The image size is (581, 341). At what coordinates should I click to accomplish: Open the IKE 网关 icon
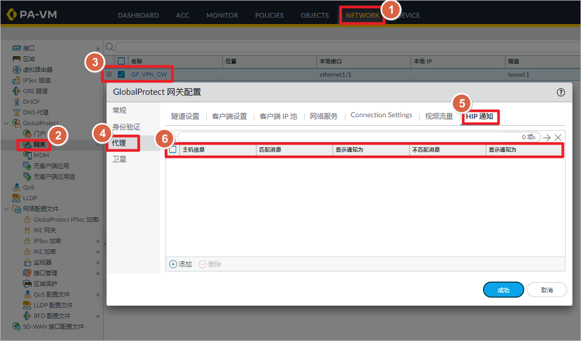27,230
